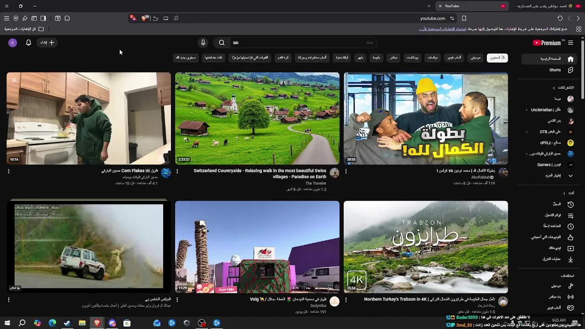This screenshot has height=329, width=585.
Task: Open the account avatar menu
Action: click(12, 42)
